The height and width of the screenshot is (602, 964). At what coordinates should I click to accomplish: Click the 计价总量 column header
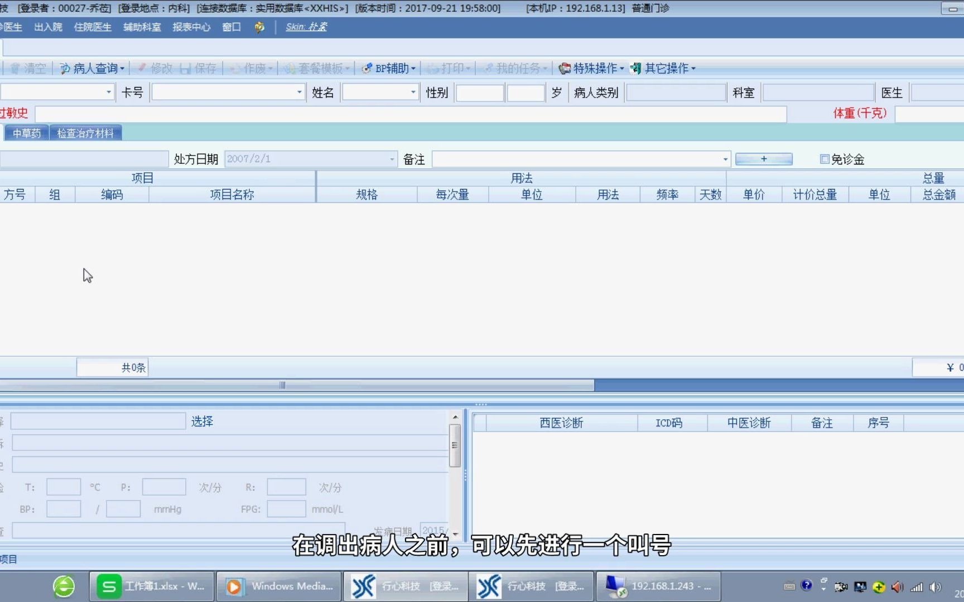[815, 195]
